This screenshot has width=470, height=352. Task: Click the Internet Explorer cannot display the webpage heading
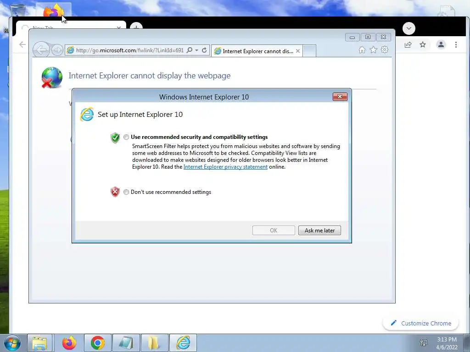(149, 76)
